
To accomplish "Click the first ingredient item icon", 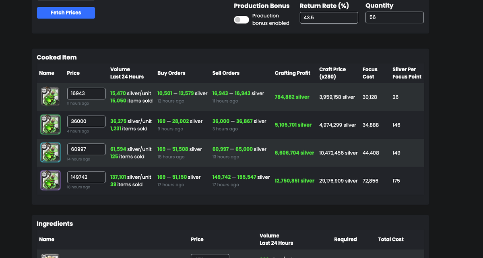I will click(x=50, y=256).
